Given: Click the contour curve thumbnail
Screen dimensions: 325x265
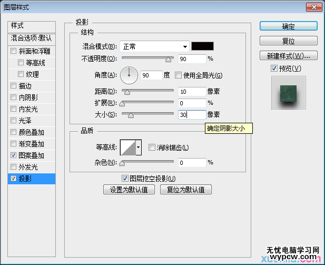Looking at the screenshot, I should point(128,148).
